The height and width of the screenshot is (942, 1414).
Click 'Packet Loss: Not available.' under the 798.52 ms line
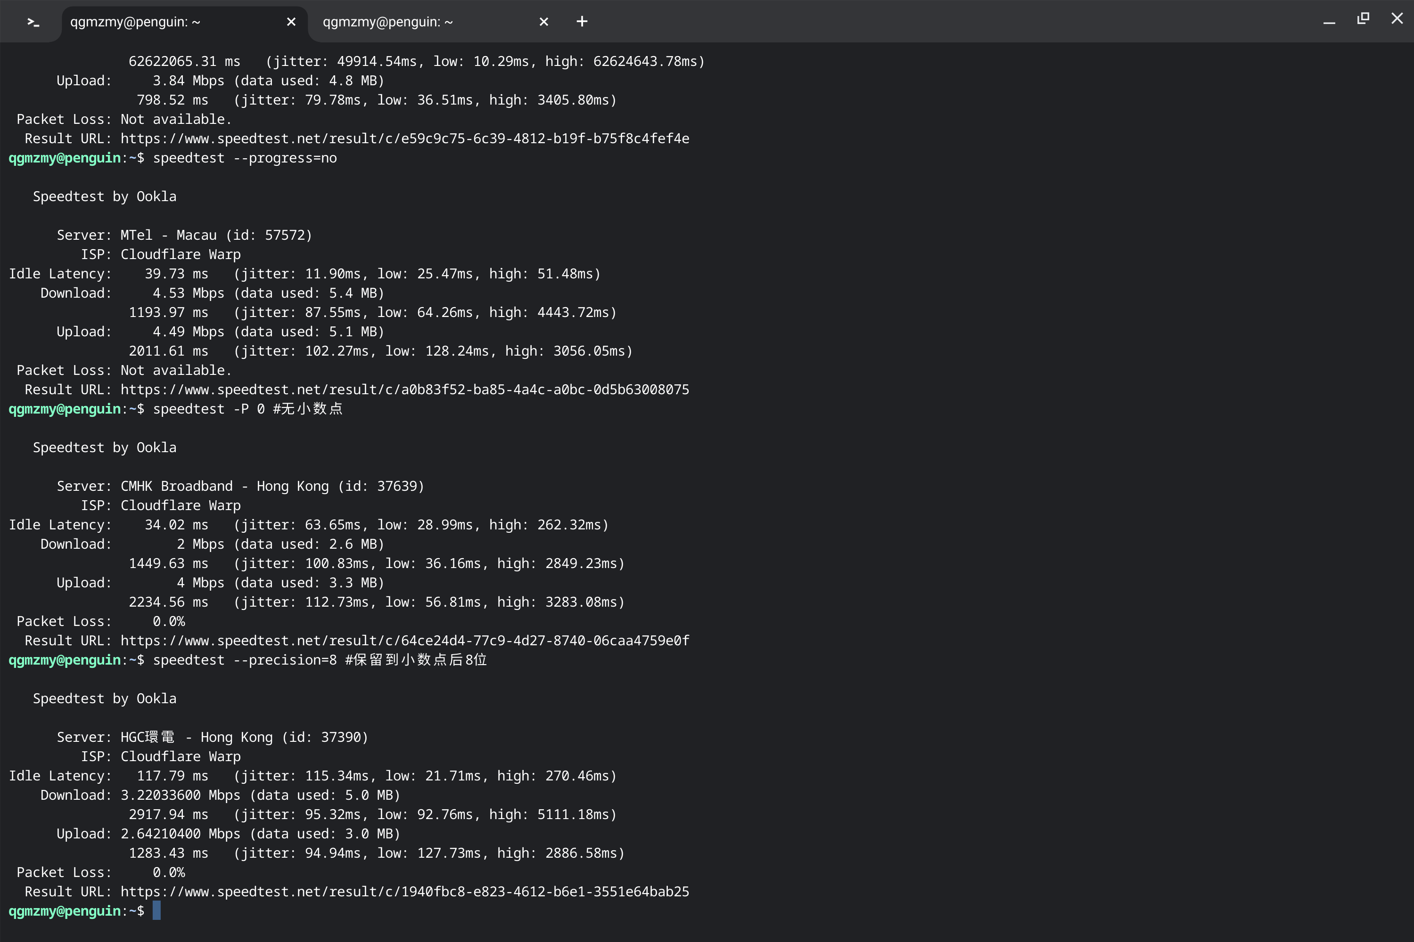(124, 120)
